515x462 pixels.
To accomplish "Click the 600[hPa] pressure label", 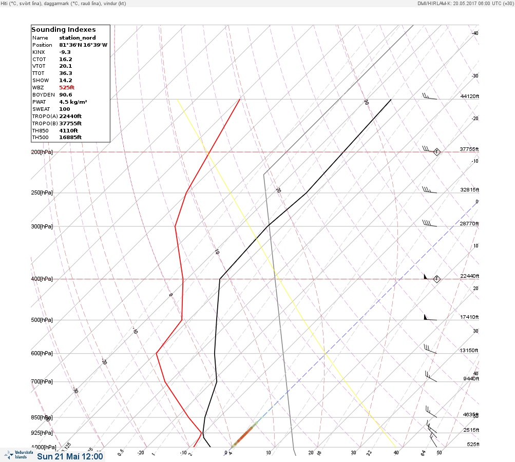I will [x=42, y=353].
